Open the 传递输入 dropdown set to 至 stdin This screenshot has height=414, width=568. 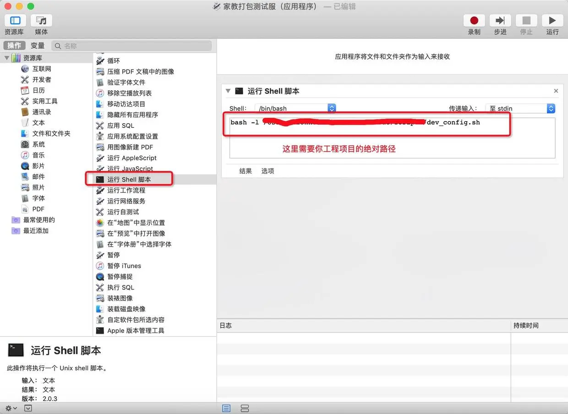click(x=551, y=108)
